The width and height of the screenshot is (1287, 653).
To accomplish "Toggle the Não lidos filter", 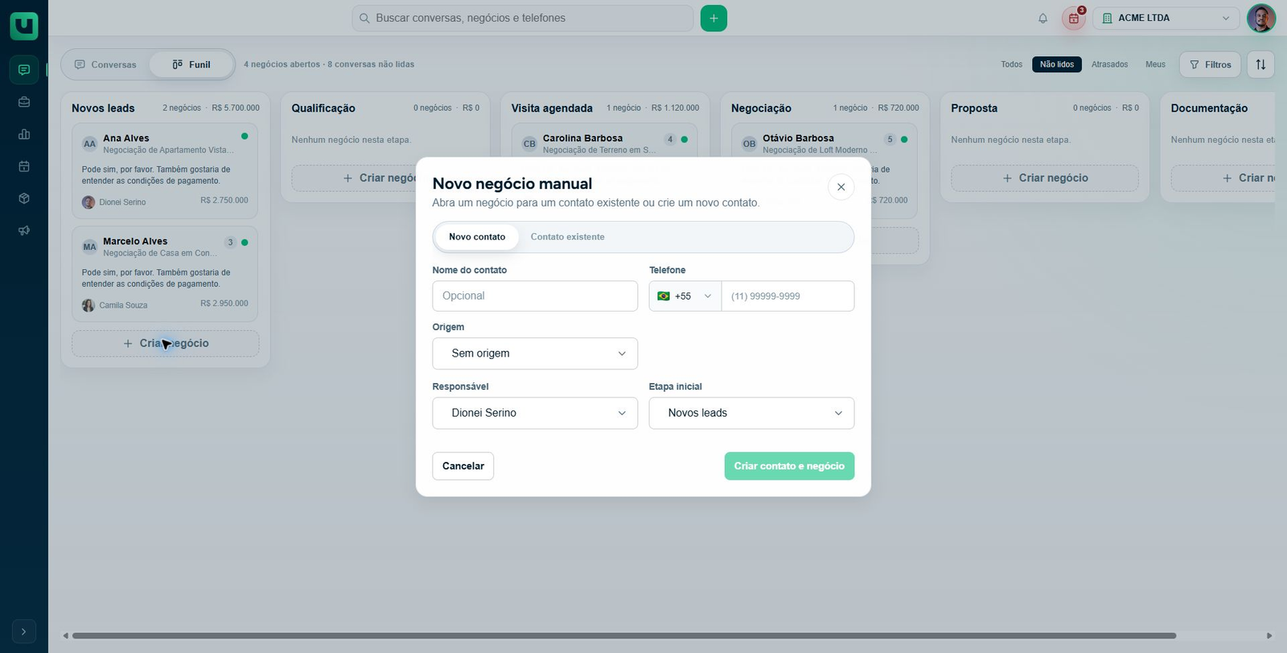I will 1057,64.
